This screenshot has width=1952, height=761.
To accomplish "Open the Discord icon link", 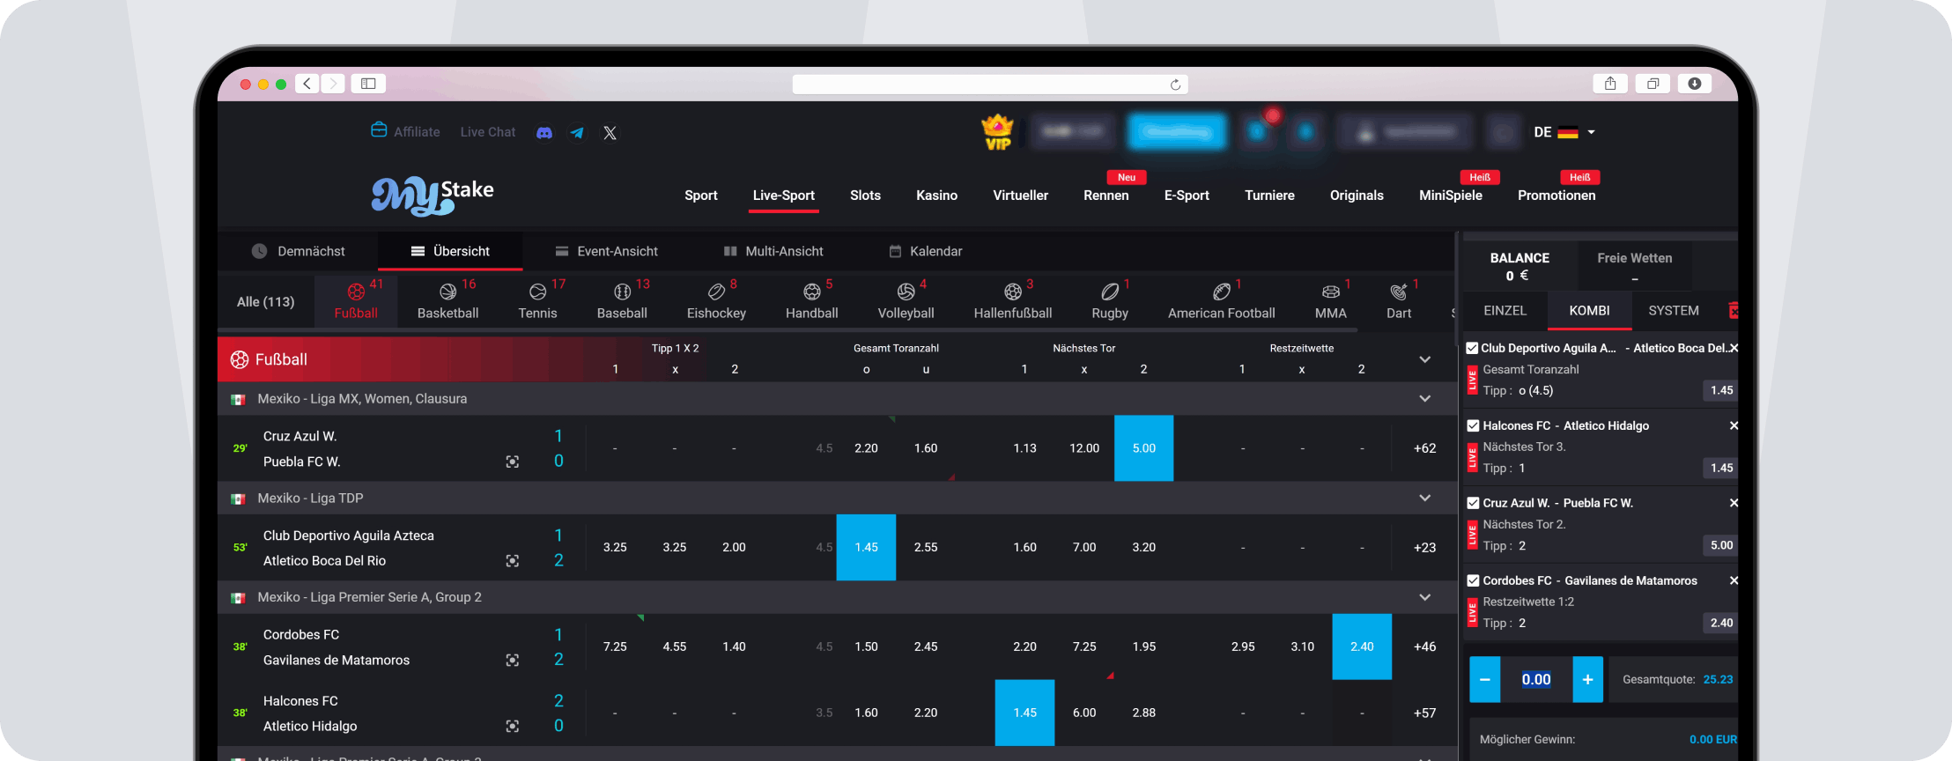I will tap(544, 132).
